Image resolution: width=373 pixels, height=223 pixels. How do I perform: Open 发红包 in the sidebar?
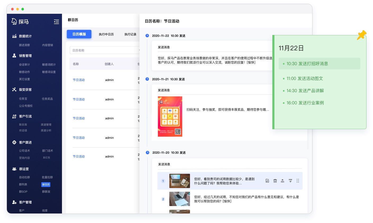tap(46, 158)
